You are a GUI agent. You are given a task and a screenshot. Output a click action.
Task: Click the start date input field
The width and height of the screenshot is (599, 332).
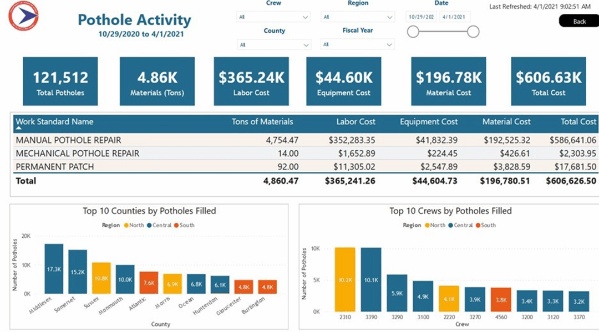point(422,17)
